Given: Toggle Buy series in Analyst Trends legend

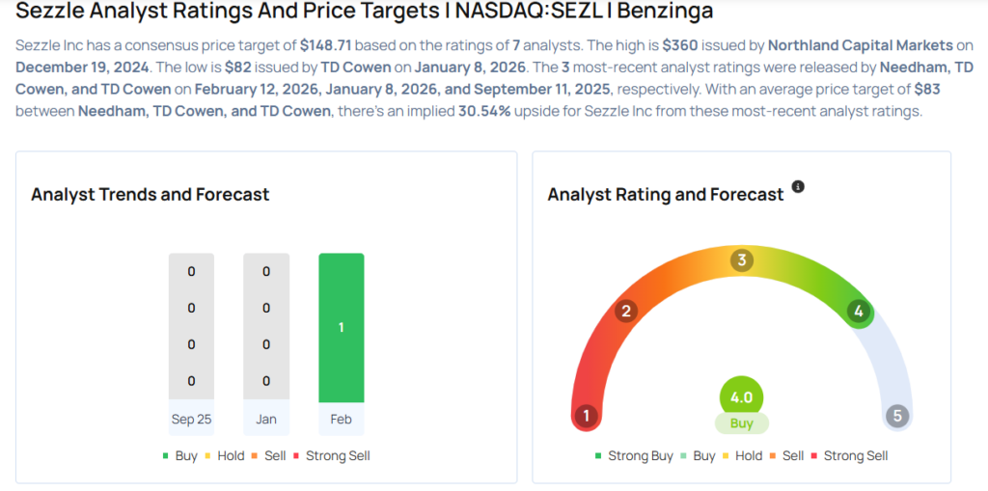Looking at the screenshot, I should coord(179,455).
